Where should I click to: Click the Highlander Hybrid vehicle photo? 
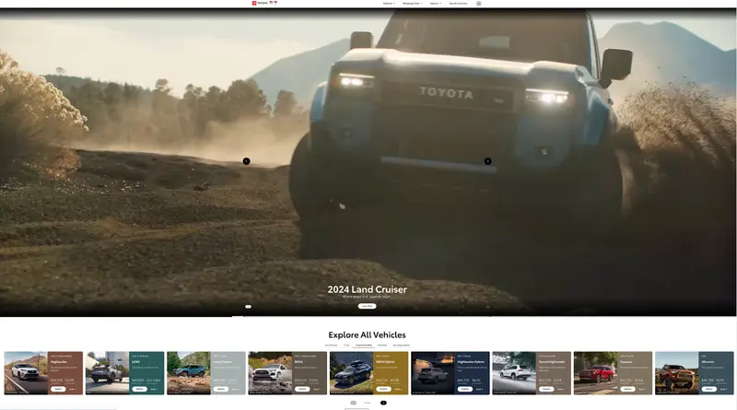pos(432,373)
